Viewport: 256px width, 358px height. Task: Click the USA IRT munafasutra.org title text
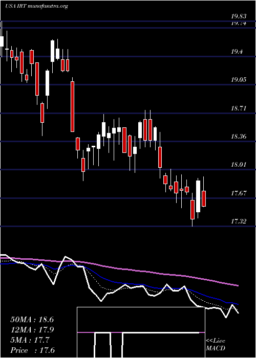(36, 6)
